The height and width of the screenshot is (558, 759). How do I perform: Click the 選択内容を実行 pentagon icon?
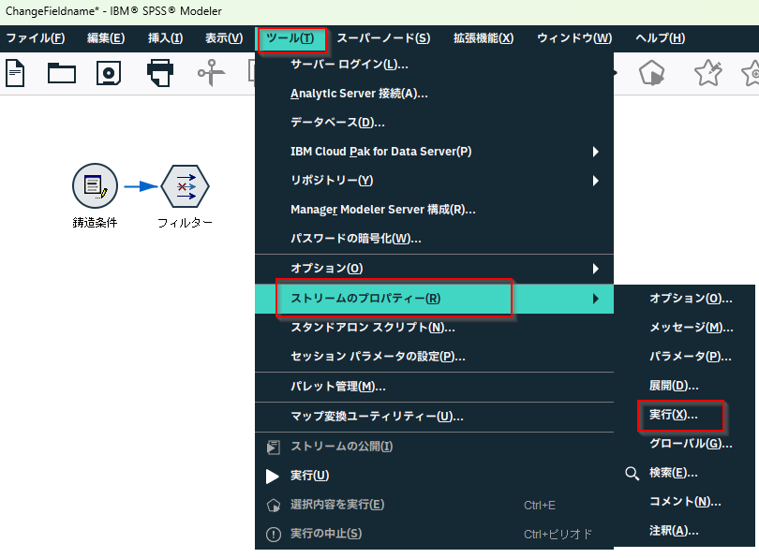coord(274,506)
